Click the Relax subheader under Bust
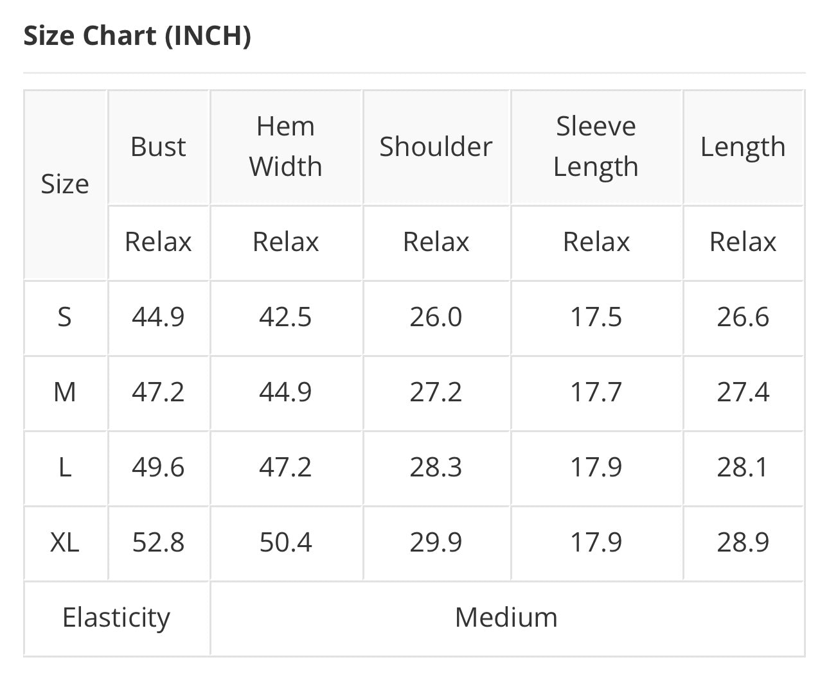 [158, 242]
